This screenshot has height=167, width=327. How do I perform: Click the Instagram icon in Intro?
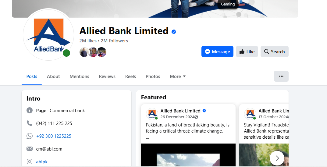[x=30, y=162]
